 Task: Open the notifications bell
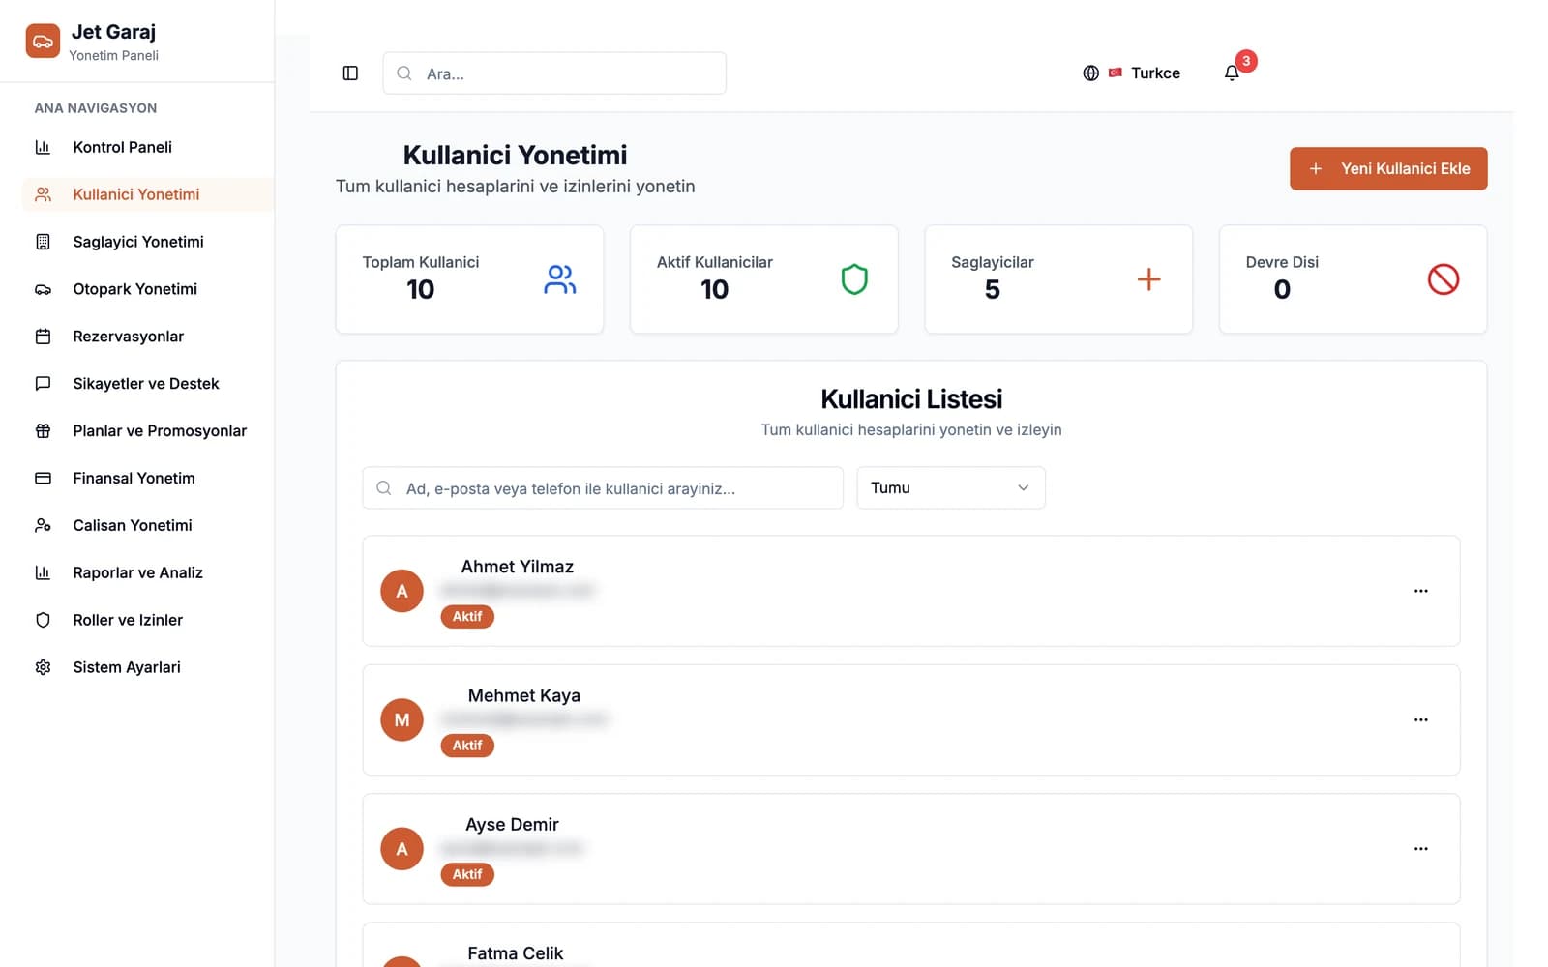pos(1232,73)
